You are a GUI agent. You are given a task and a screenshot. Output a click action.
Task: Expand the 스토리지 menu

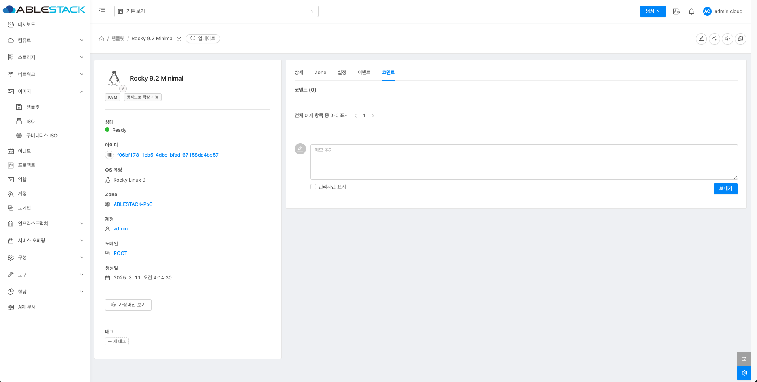45,57
